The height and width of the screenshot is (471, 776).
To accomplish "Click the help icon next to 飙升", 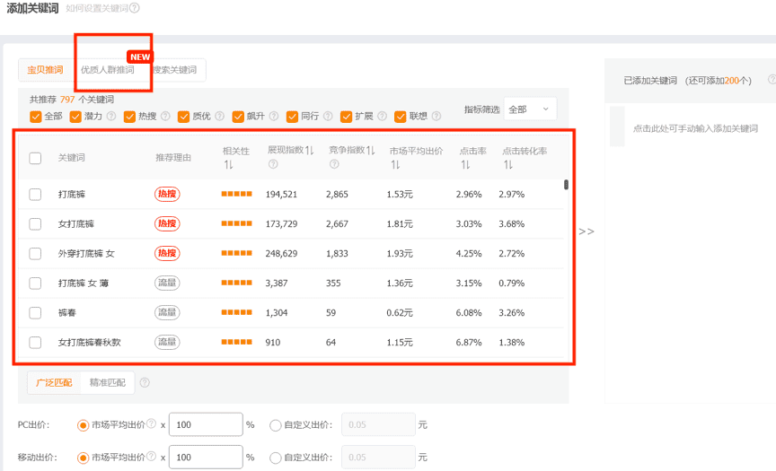I will click(x=274, y=116).
